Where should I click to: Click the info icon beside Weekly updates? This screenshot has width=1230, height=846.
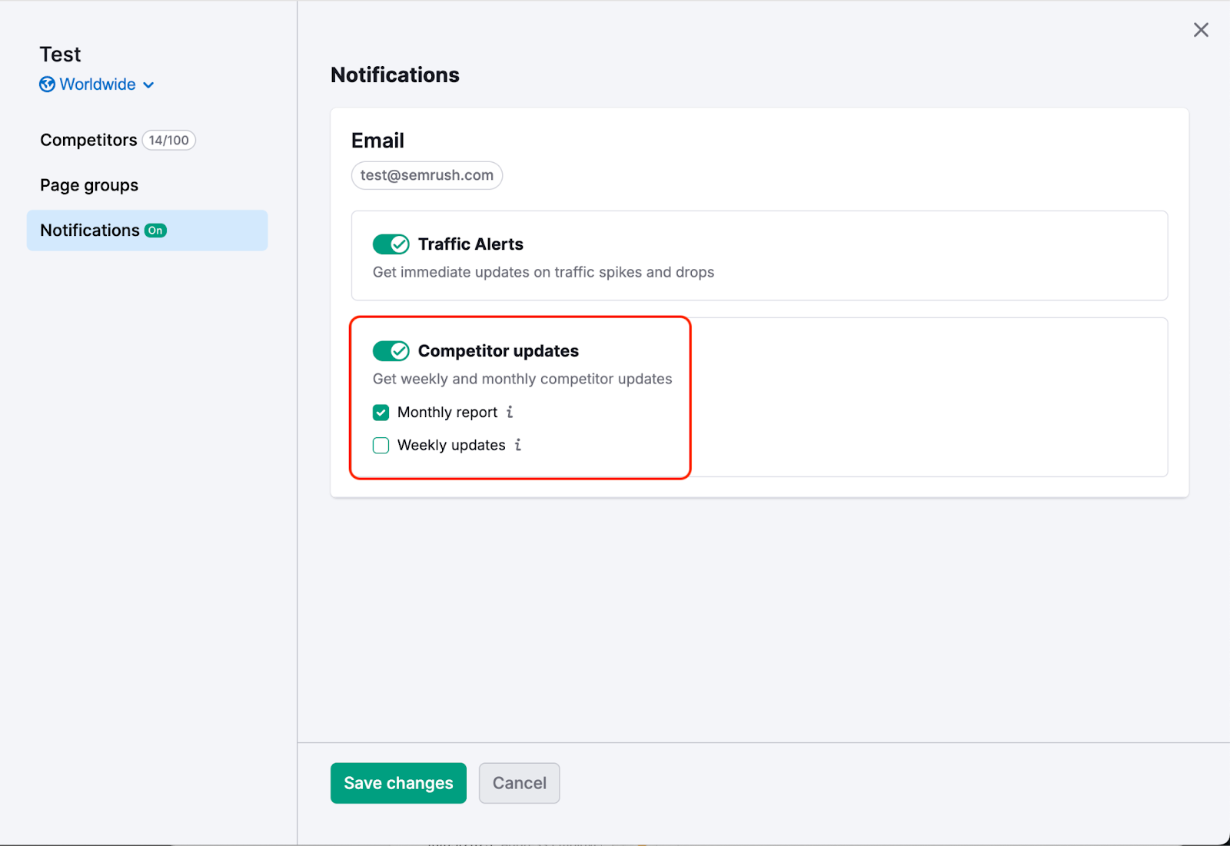coord(518,446)
